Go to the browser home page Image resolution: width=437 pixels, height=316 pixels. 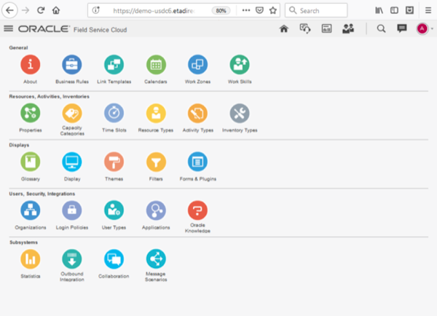click(56, 11)
